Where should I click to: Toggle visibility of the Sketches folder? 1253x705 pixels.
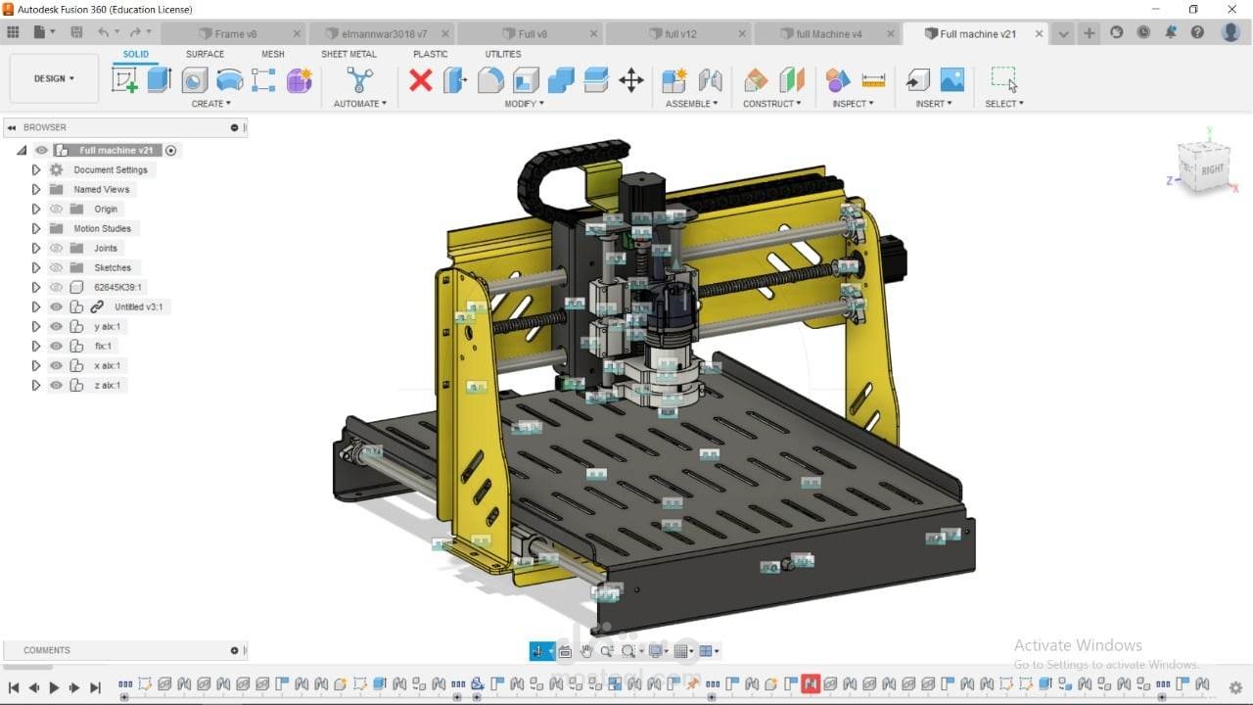[x=55, y=267]
